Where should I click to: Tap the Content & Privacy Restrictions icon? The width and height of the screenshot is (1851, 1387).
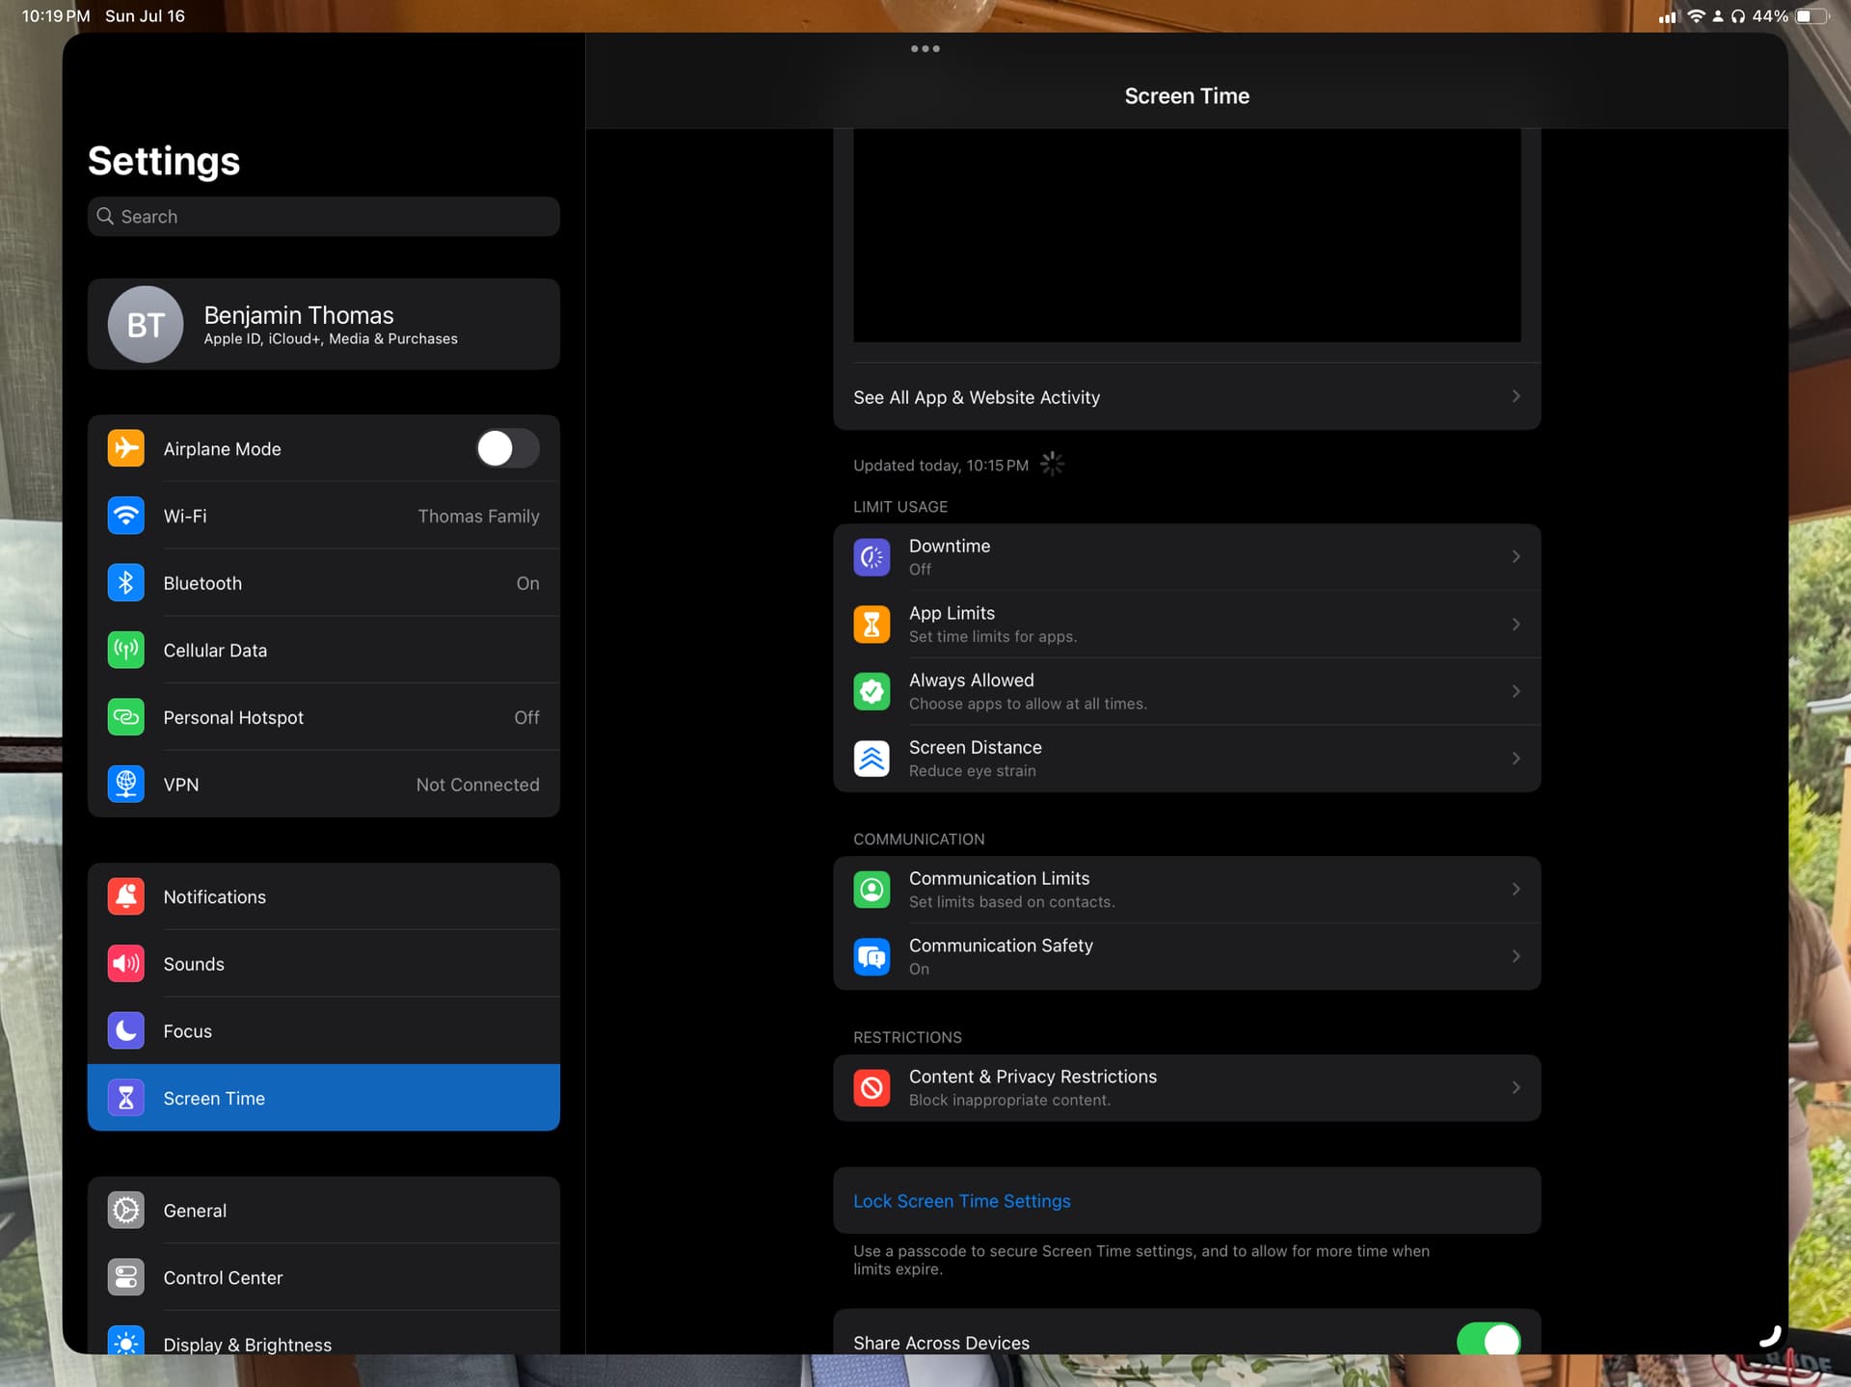point(872,1087)
